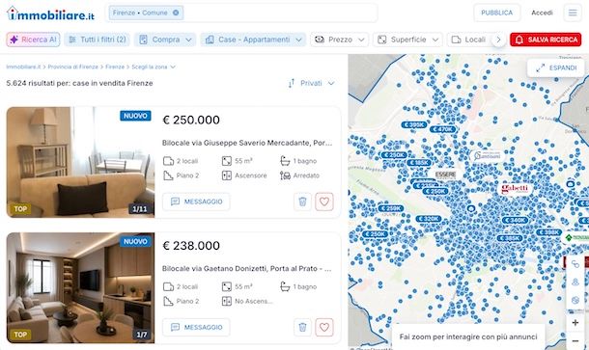
Task: Go to Firenze breadcrumb link
Action: (115, 67)
